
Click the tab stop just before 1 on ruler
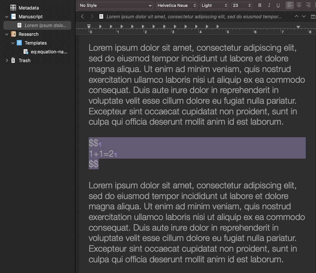pyautogui.click(x=111, y=26)
